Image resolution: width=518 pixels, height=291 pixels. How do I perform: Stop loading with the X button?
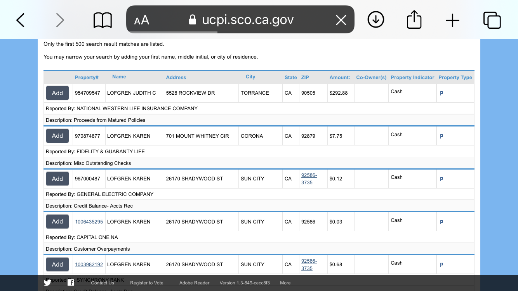point(341,20)
